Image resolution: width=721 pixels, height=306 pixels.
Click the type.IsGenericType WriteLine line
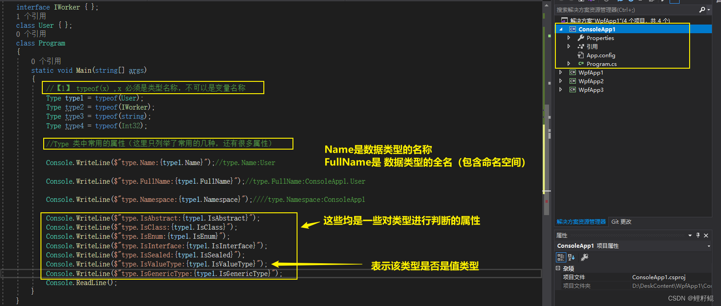164,273
